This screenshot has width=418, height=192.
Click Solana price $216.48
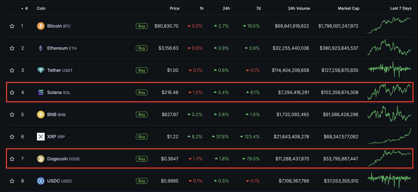coord(170,93)
